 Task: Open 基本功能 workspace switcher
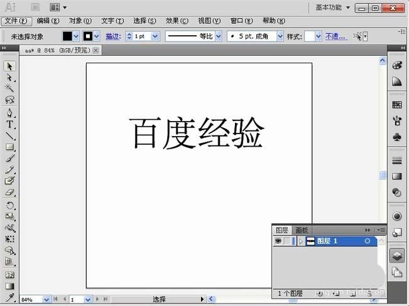[332, 8]
